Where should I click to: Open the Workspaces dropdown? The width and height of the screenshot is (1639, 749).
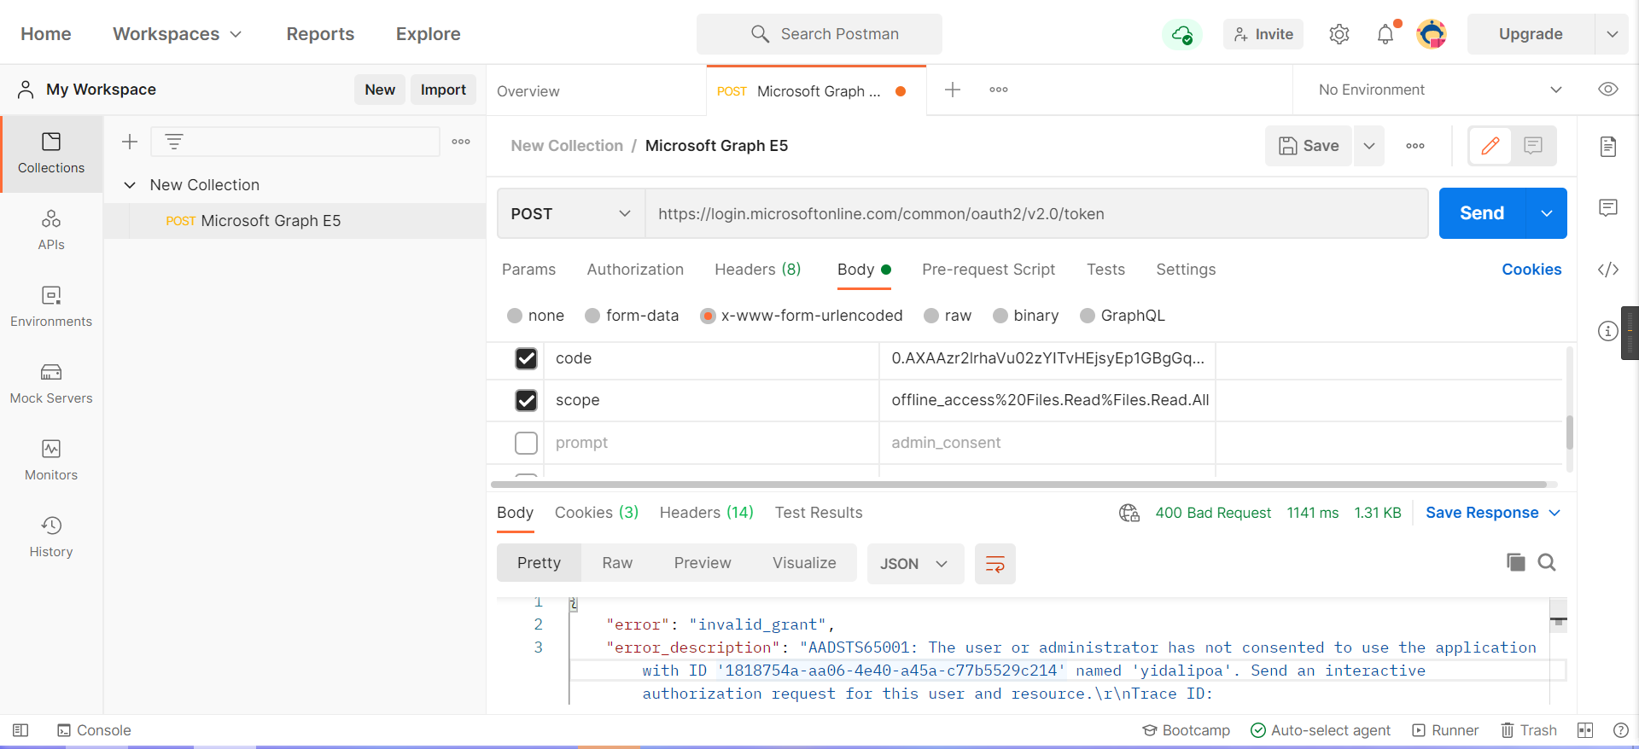click(178, 34)
